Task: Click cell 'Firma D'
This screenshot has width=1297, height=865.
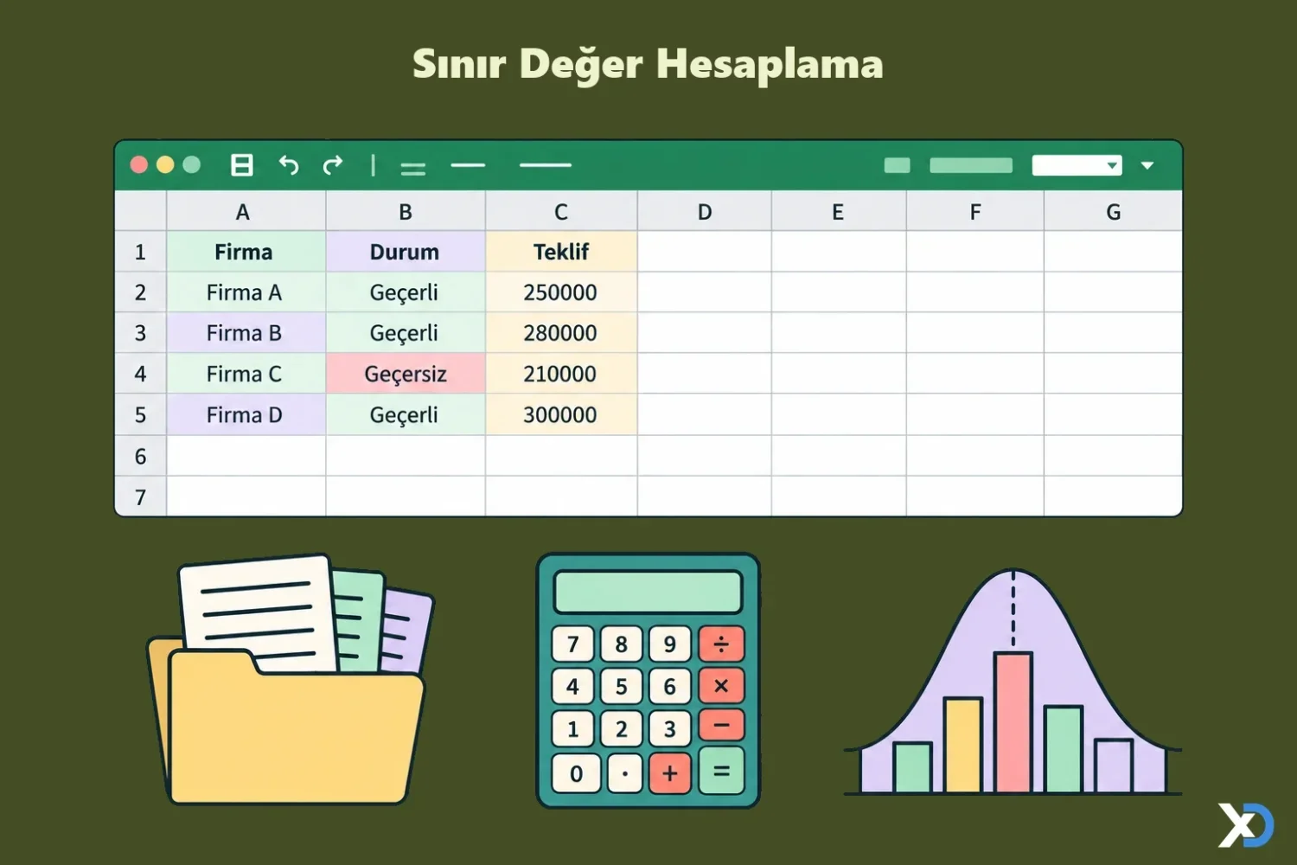Action: [246, 414]
